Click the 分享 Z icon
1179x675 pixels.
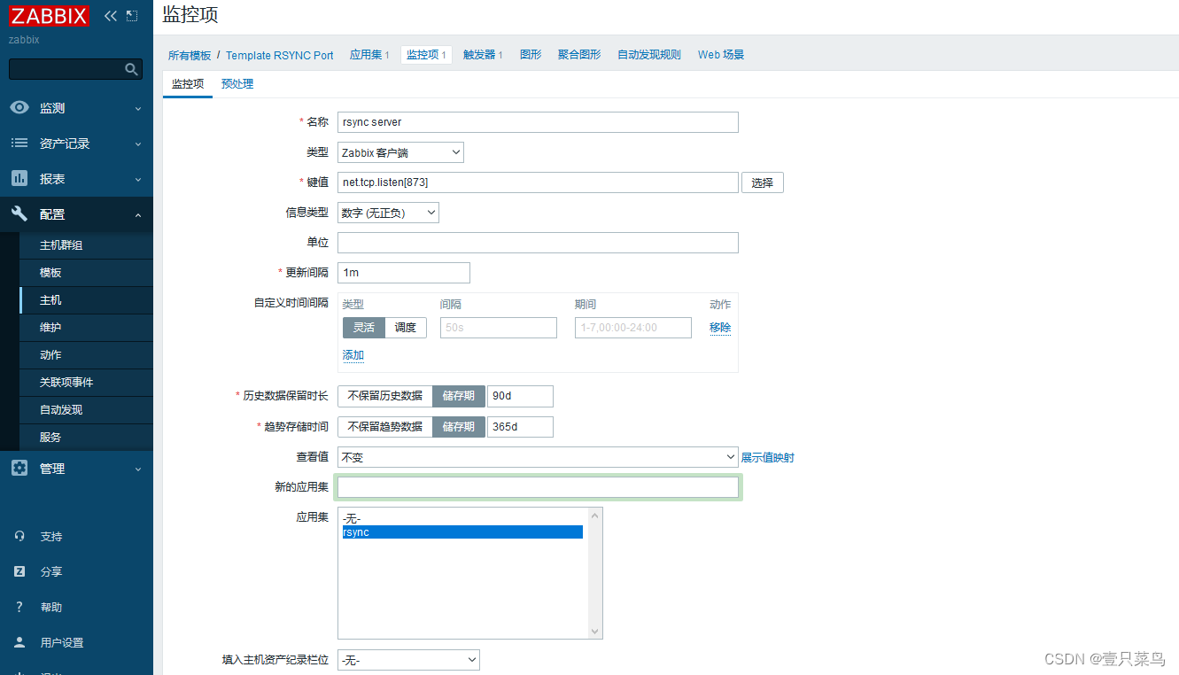click(x=19, y=571)
